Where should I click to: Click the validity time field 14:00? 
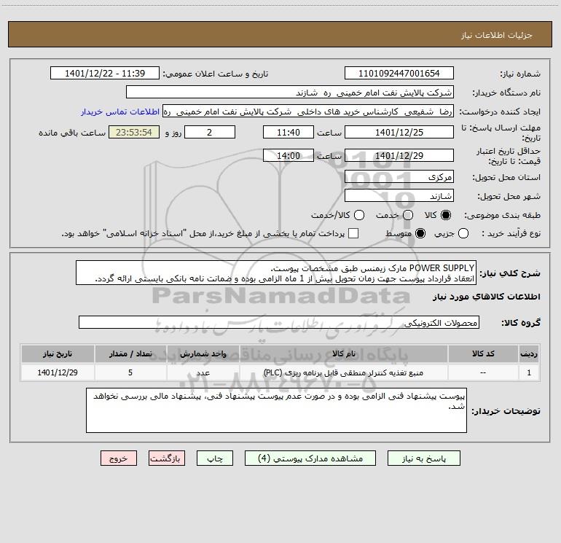click(x=289, y=155)
